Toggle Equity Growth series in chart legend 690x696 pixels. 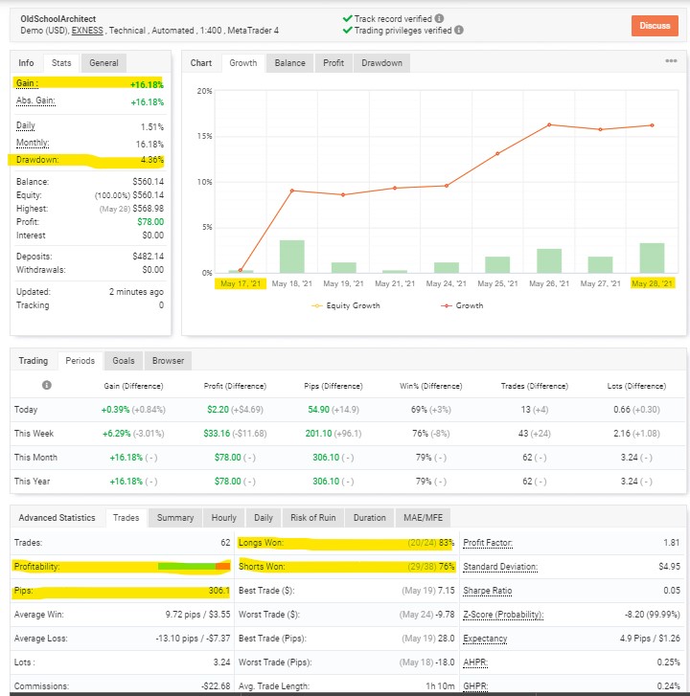click(x=346, y=305)
